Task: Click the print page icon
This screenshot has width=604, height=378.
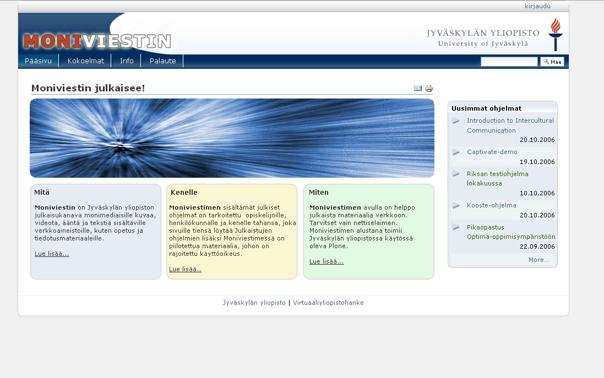Action: (x=429, y=89)
